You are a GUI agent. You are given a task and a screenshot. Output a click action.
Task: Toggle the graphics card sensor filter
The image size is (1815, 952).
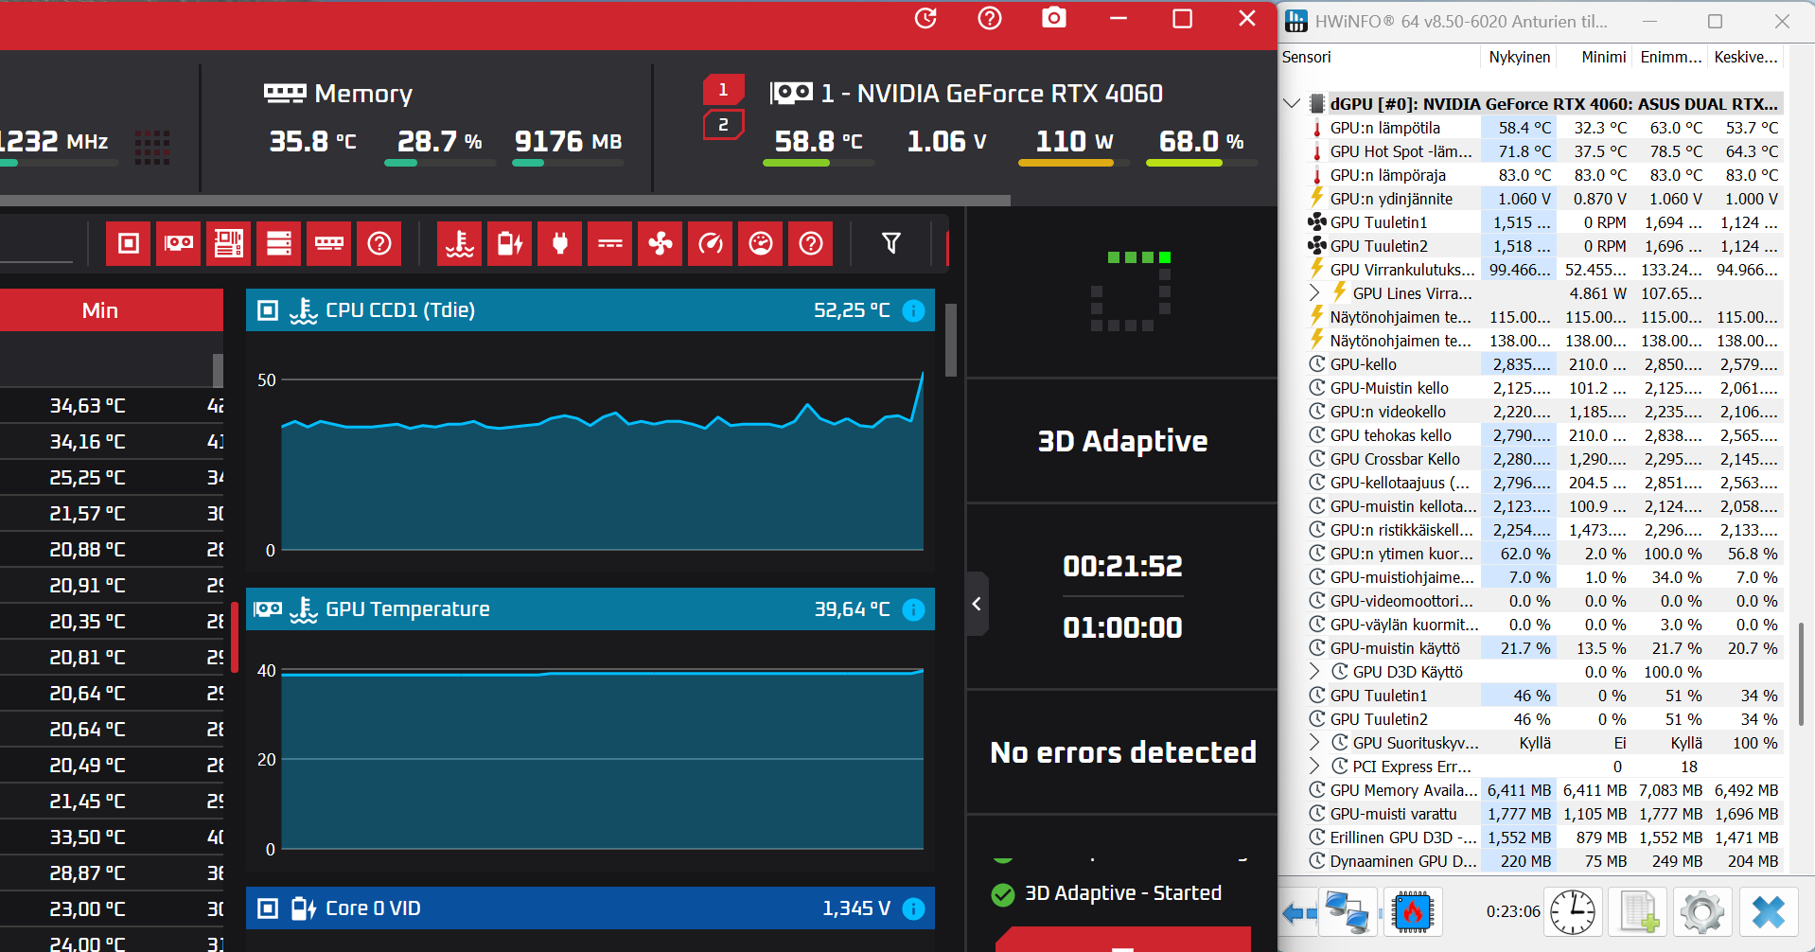pos(179,244)
